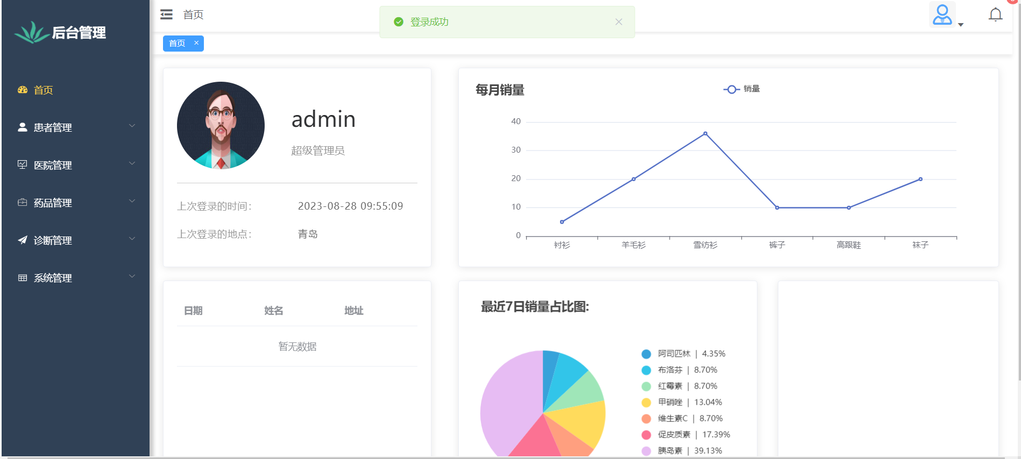
Task: Click the last login time 2023-08-28 09:55:09
Action: 350,206
